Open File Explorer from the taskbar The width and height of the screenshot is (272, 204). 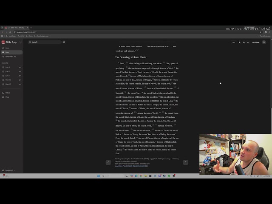point(145,176)
